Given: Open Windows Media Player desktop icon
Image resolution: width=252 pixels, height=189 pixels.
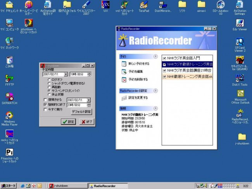Looking at the screenshot, I should pos(9,115).
